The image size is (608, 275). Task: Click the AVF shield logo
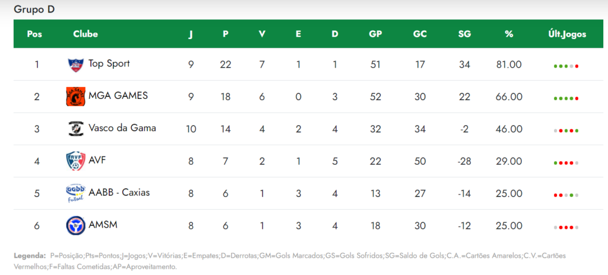(x=75, y=162)
